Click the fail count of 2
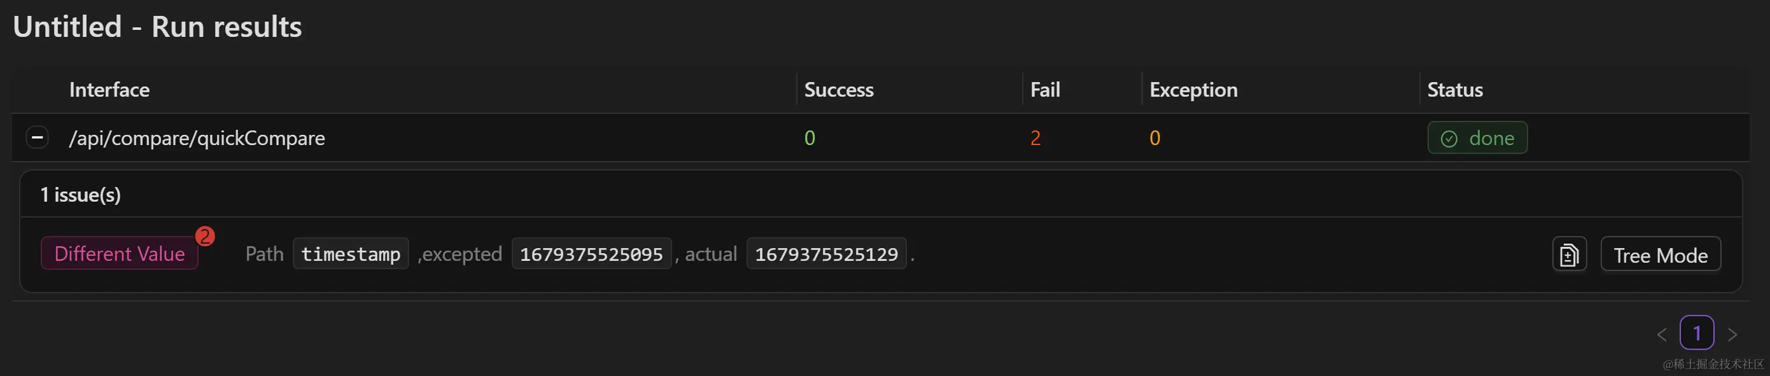 pyautogui.click(x=1035, y=138)
